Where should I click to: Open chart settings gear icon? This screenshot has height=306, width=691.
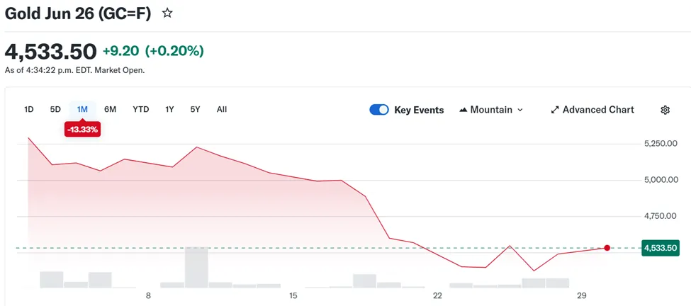(665, 110)
